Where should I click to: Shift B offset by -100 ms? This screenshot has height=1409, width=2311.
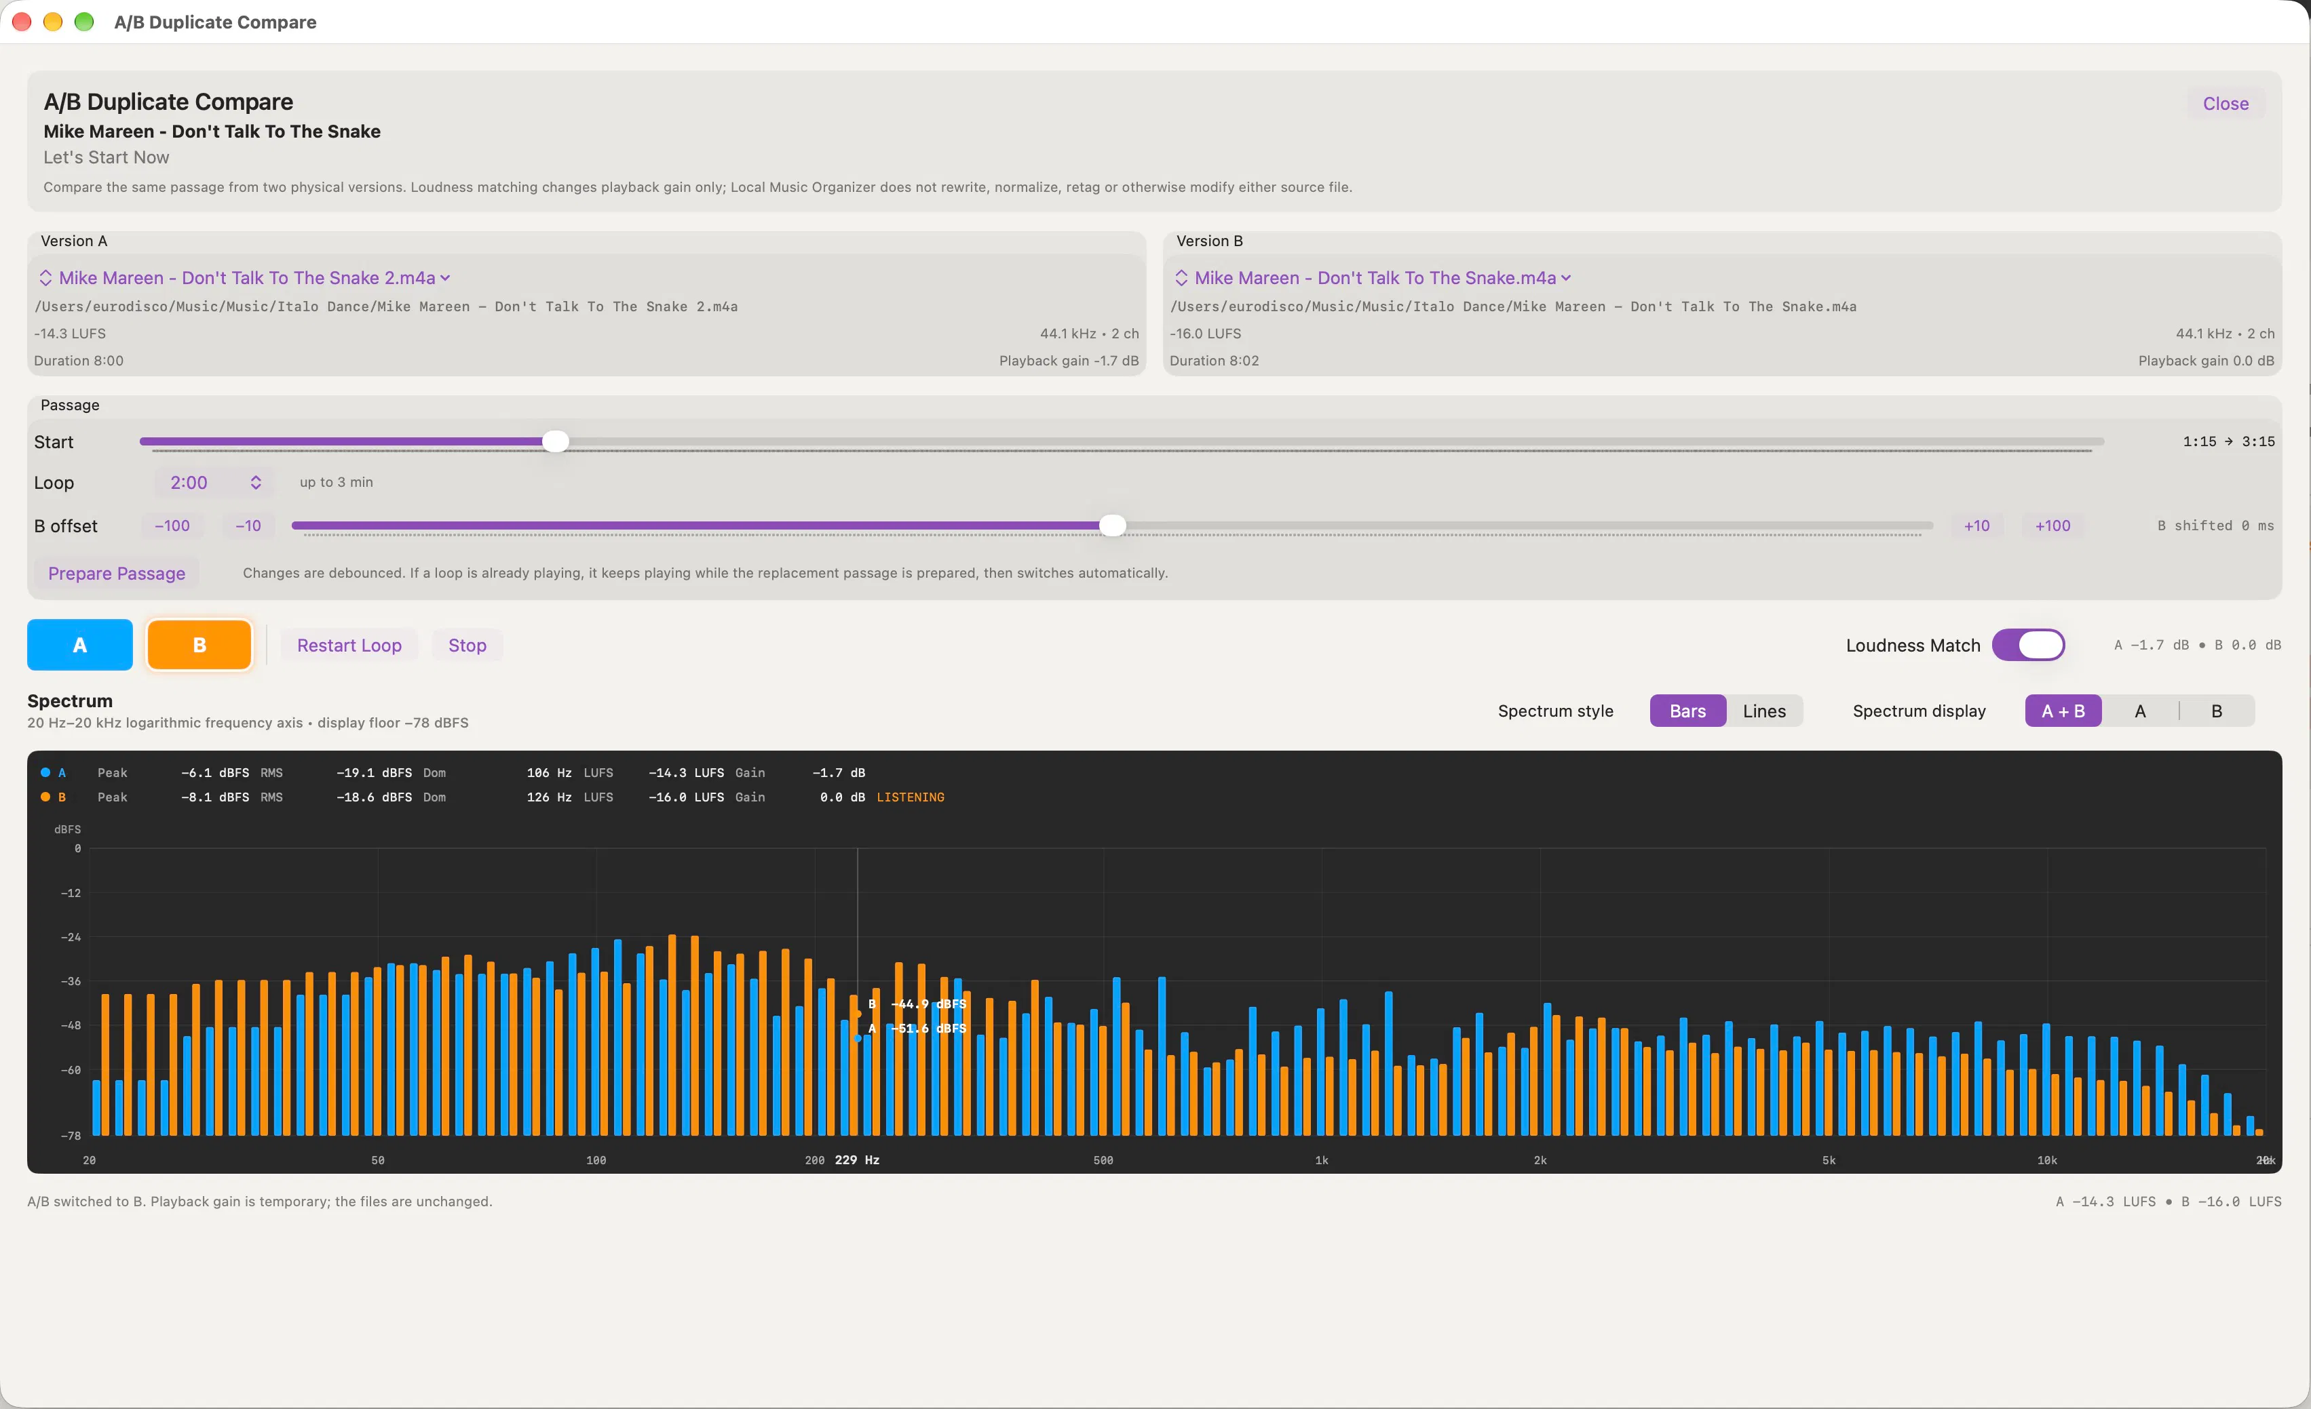click(x=172, y=526)
